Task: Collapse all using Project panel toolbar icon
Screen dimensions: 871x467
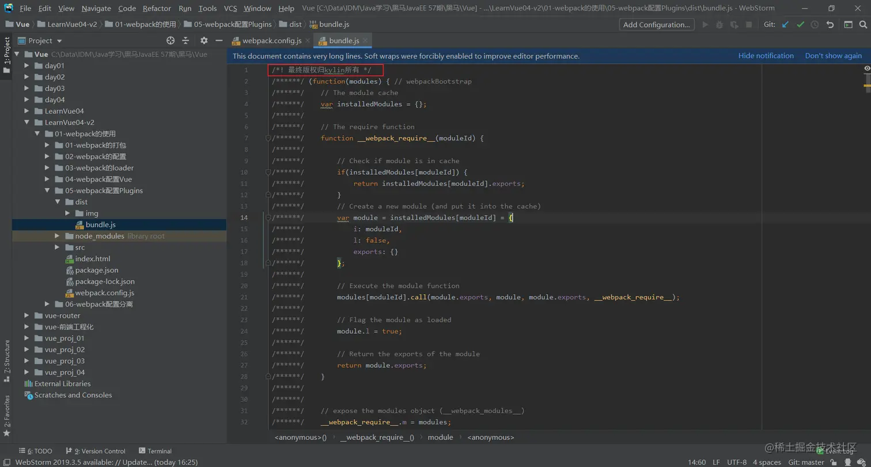Action: coord(185,40)
